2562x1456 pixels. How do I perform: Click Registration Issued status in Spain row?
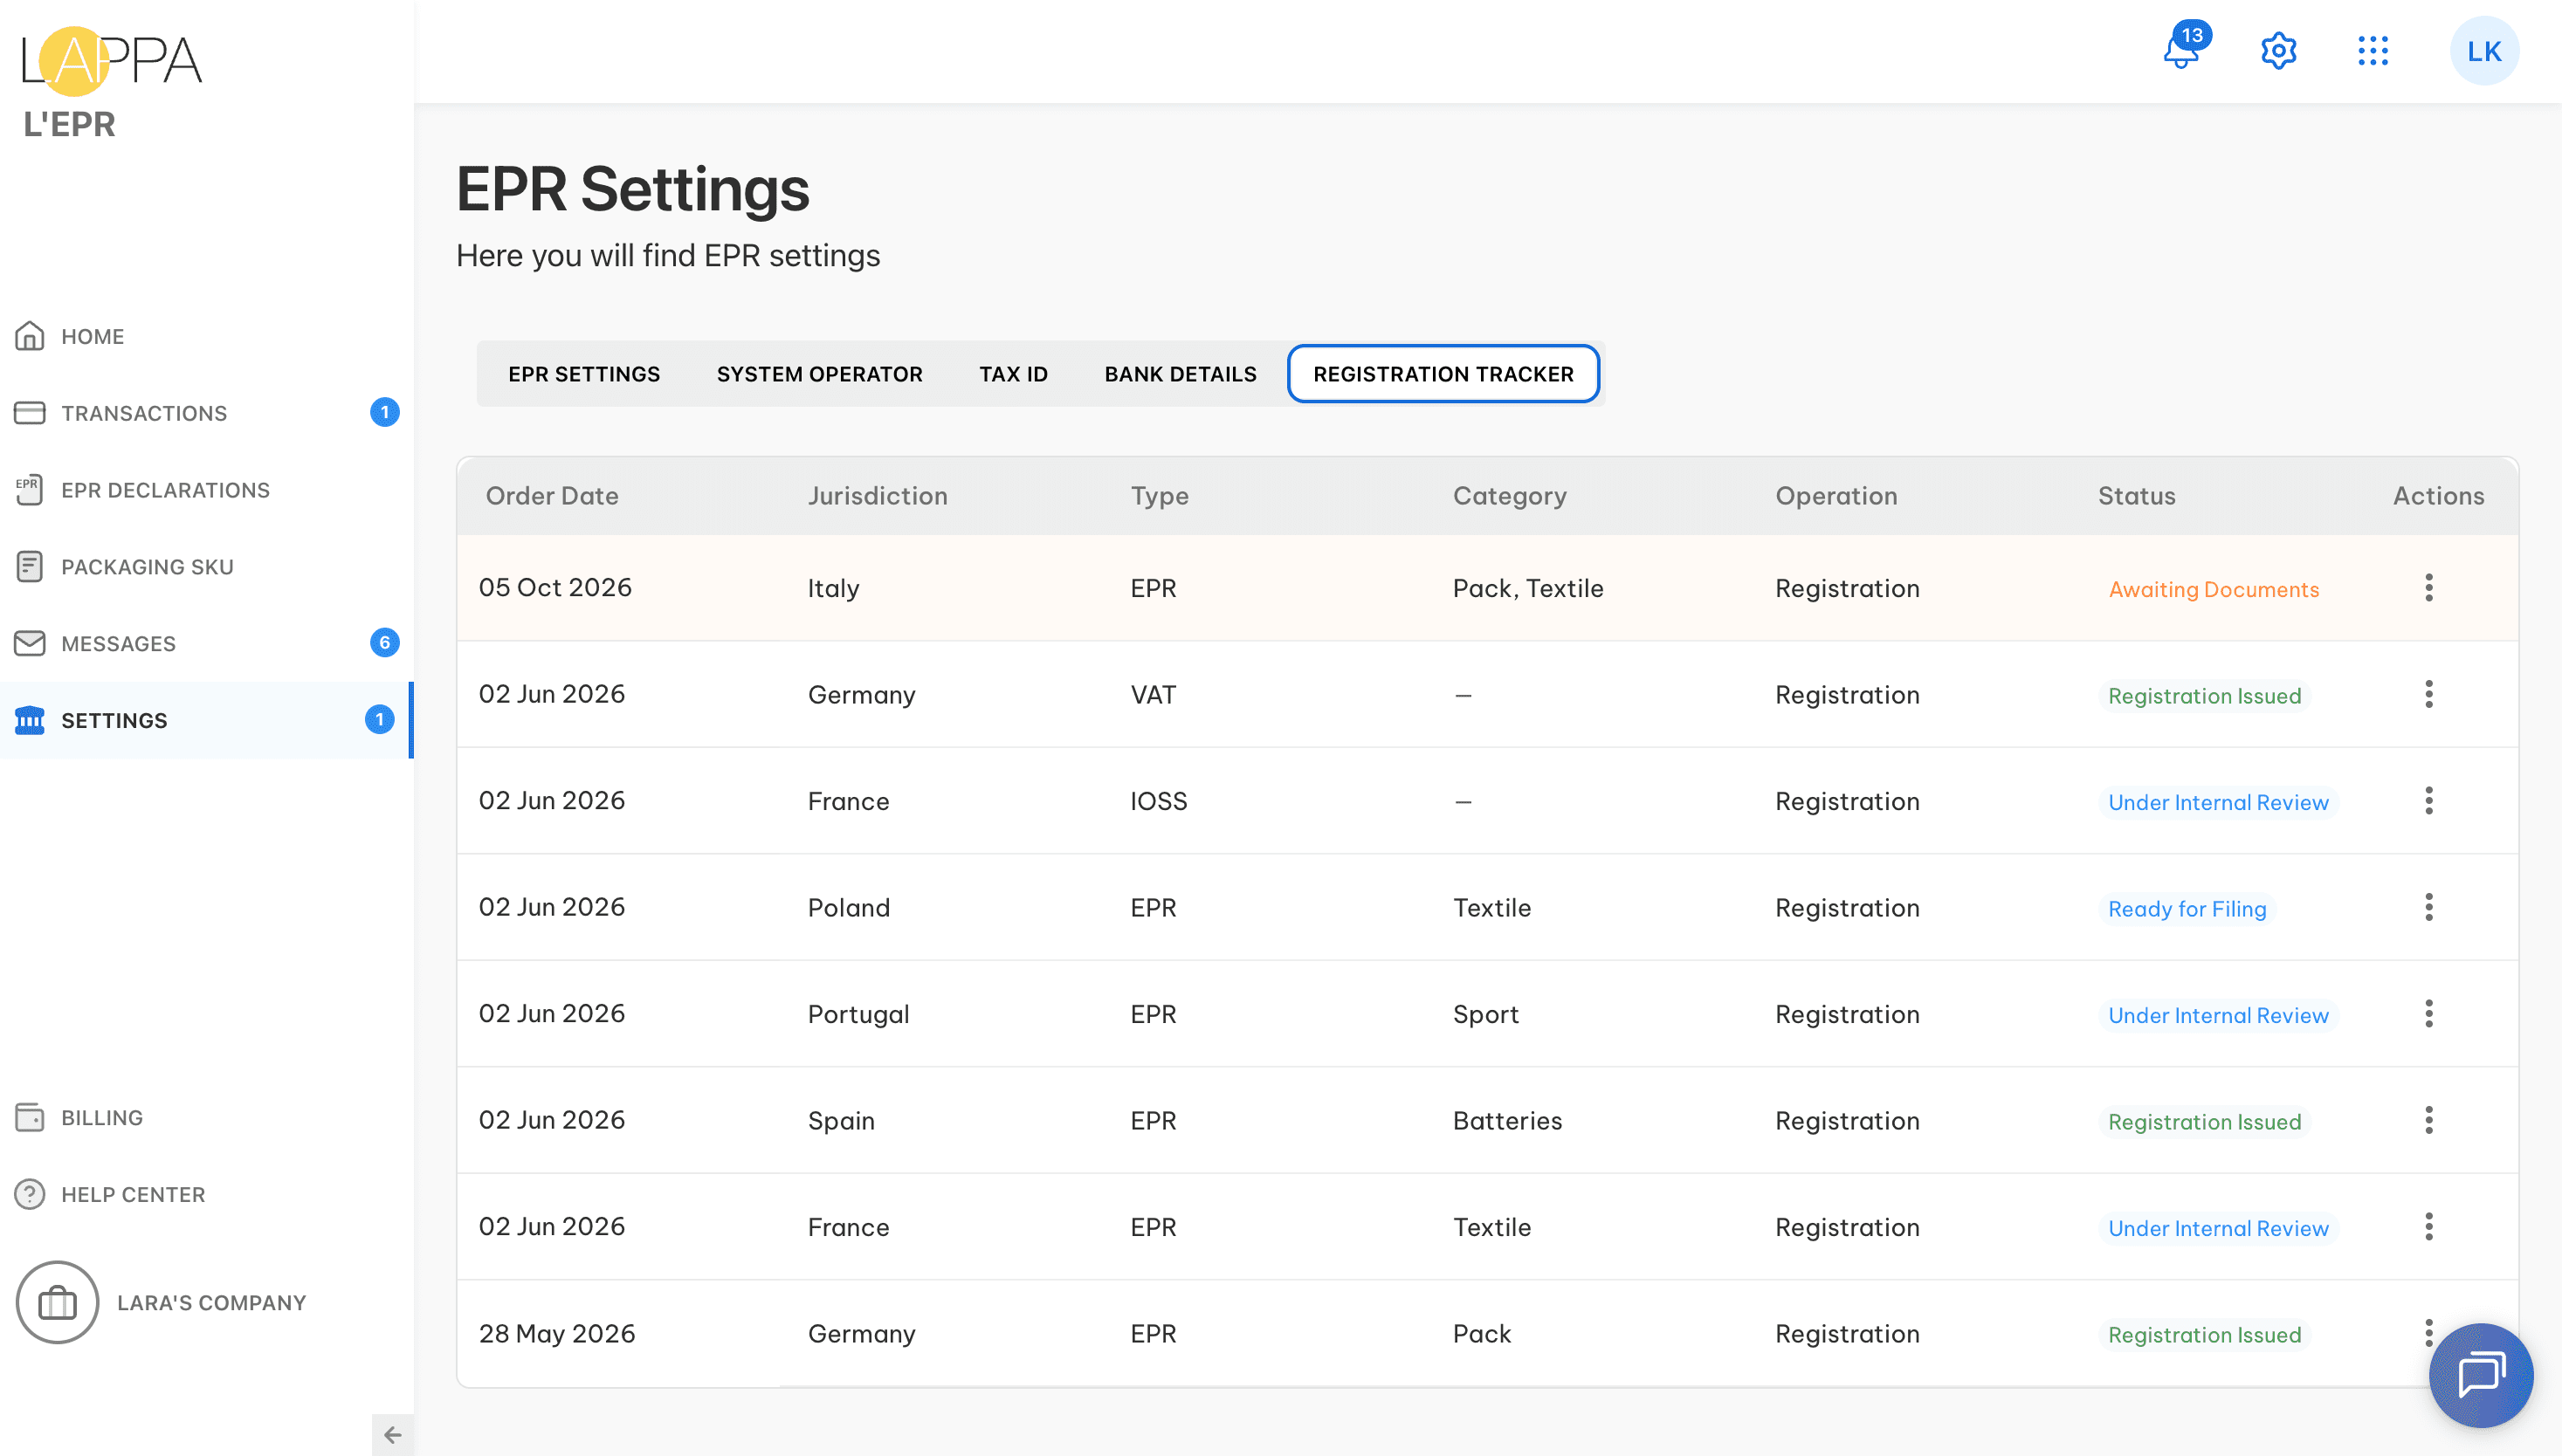pos(2204,1121)
